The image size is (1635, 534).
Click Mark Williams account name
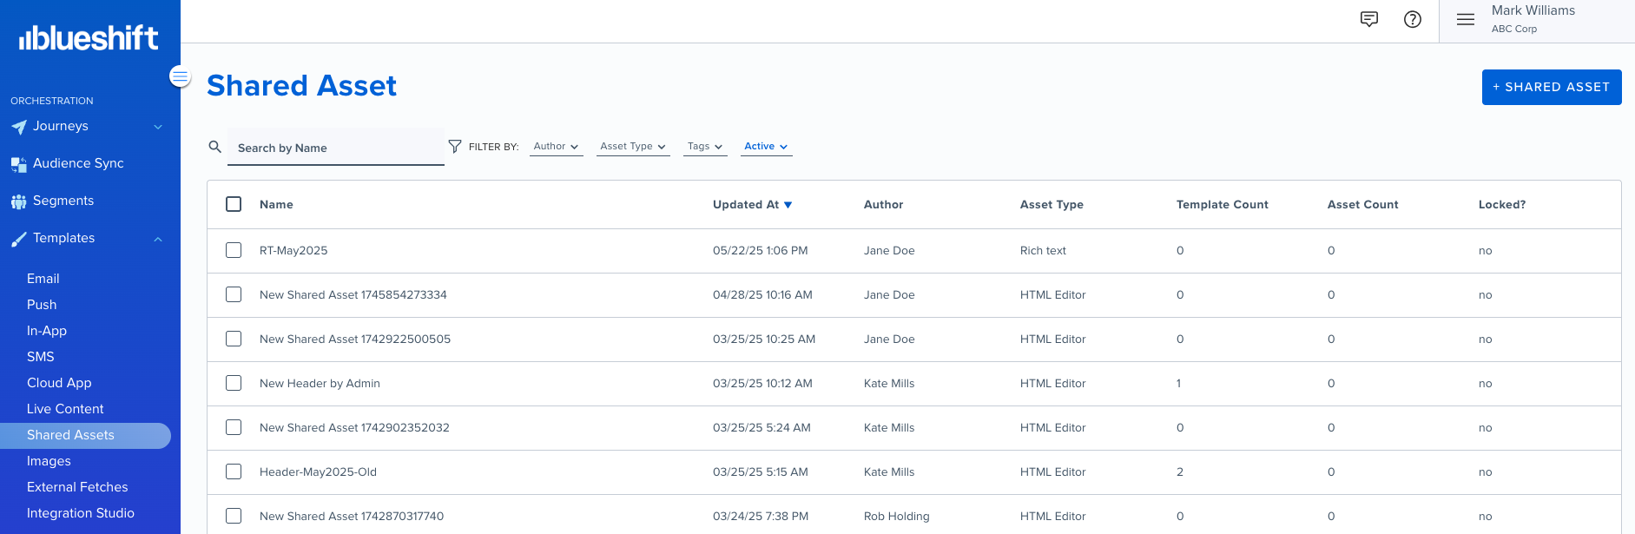[x=1533, y=10]
